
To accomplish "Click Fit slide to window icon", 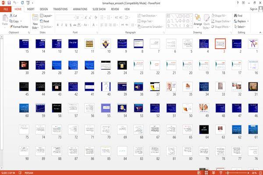I will tap(260, 173).
